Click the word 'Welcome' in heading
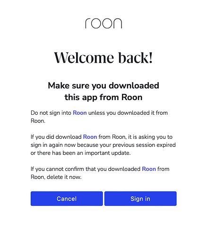Viewport: 216px width, 236px height. (84, 58)
